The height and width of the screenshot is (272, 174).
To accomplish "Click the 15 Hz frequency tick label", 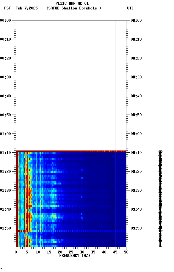I will point(49,252).
